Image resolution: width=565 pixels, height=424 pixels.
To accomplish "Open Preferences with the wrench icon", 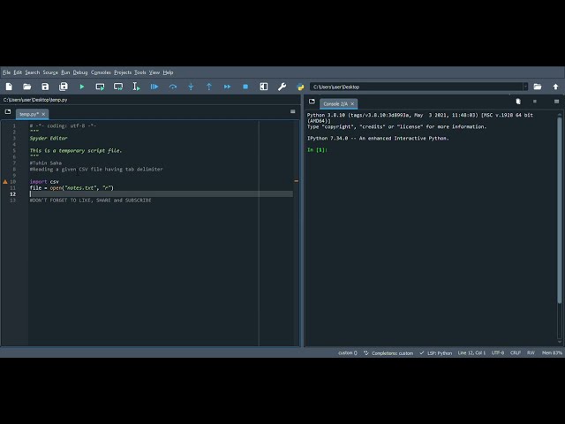I will coord(282,87).
